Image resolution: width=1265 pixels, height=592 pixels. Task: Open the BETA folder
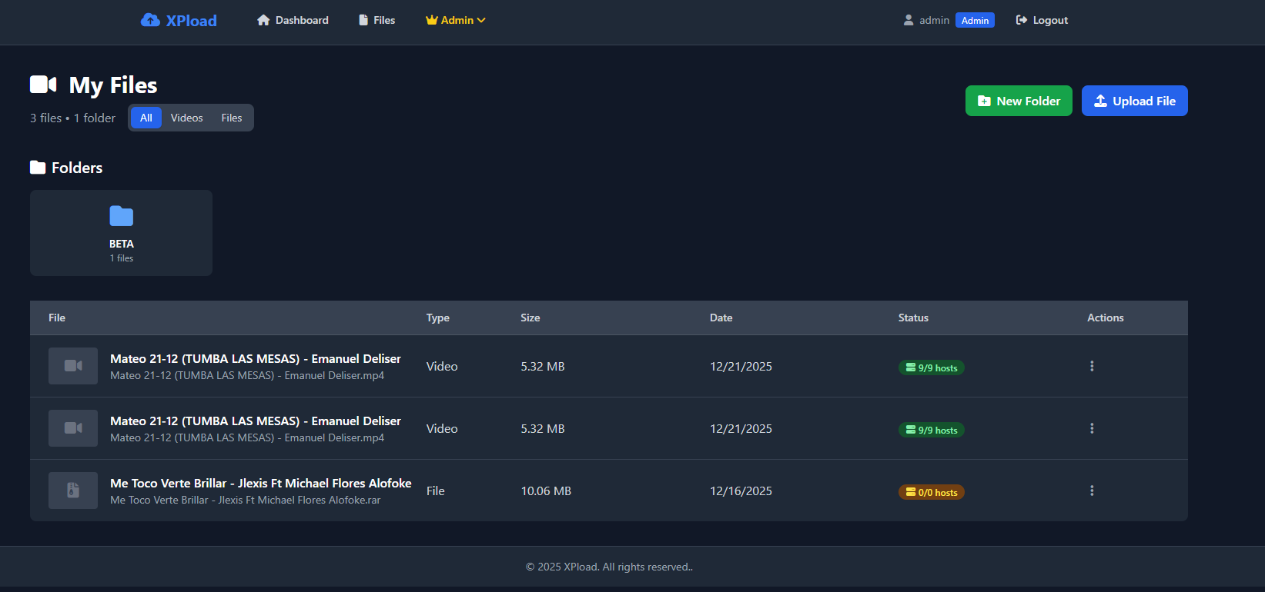(x=121, y=233)
